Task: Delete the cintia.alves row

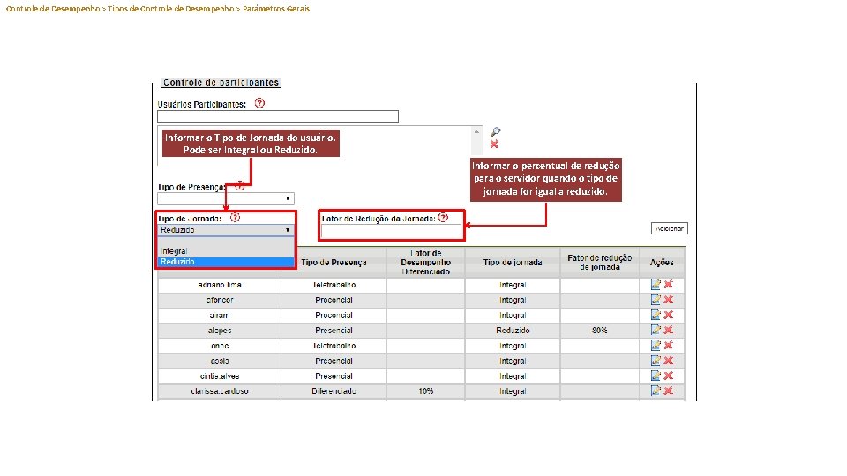Action: pos(669,376)
